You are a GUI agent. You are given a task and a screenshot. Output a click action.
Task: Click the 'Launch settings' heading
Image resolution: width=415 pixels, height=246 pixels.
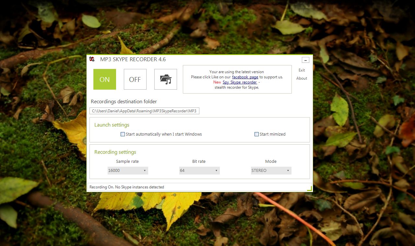point(112,125)
